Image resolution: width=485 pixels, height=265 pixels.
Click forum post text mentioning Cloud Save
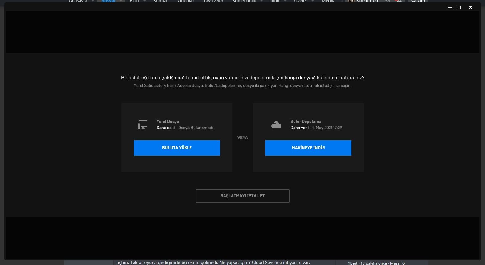click(213, 263)
